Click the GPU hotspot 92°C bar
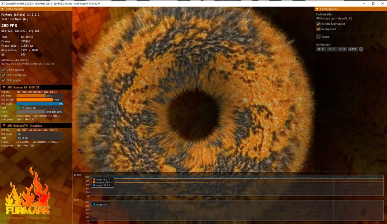This screenshot has width=387, height=224. point(40,100)
